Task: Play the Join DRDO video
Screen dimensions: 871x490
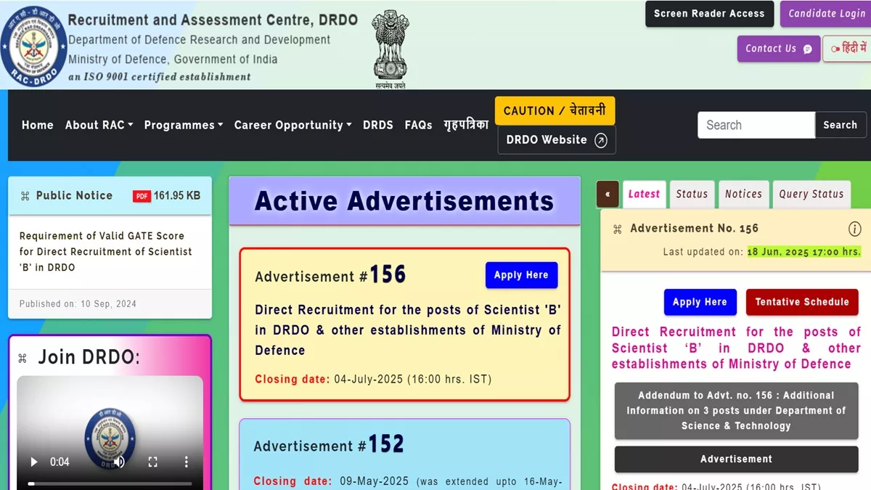Action: (x=33, y=462)
